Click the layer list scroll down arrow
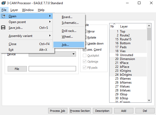This screenshot has width=156, height=115. (149, 100)
